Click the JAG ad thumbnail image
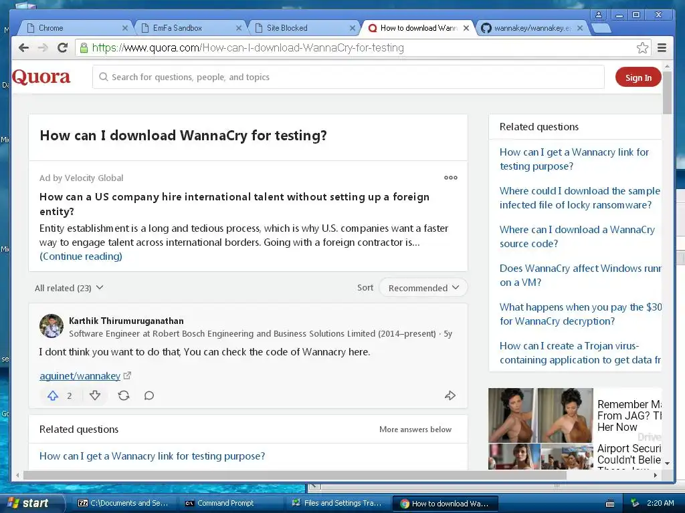The height and width of the screenshot is (513, 685). pos(541,415)
